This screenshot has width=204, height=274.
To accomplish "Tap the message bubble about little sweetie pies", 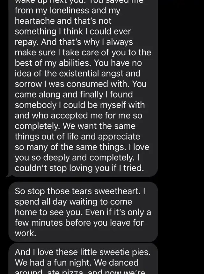I will 83,258.
